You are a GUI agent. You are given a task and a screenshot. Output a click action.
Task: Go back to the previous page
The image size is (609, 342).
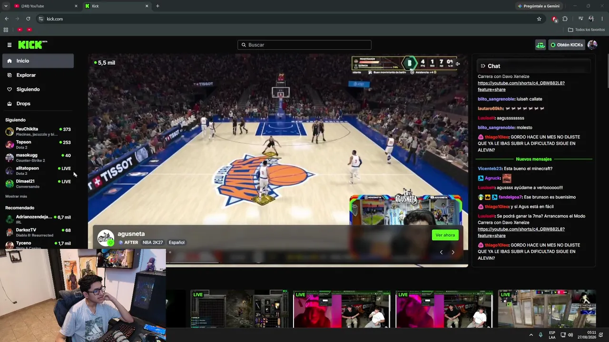pos(7,19)
